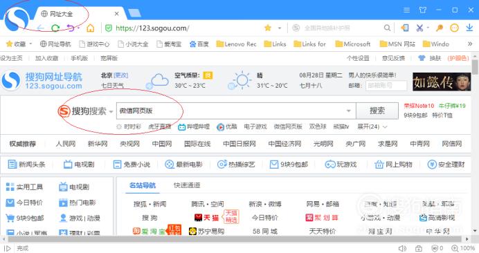This screenshot has height=253, width=479.
Task: Open the 小说大全 bookmark
Action: click(133, 44)
